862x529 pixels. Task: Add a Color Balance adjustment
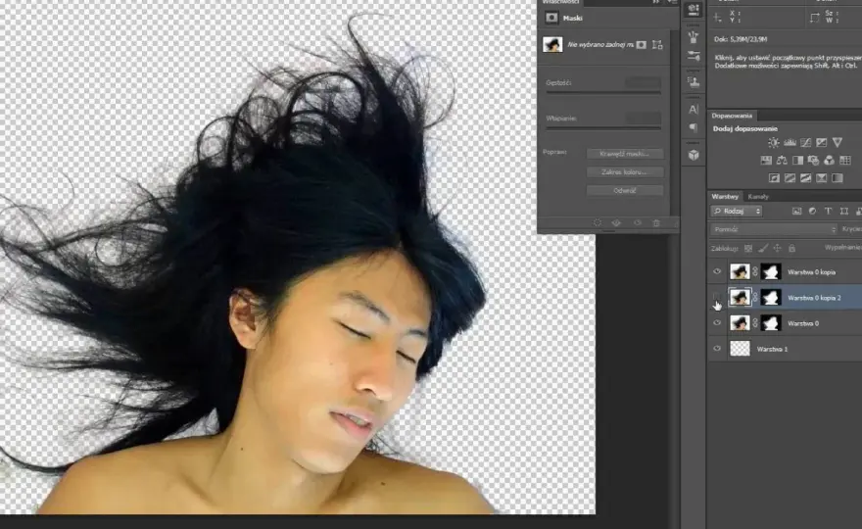pyautogui.click(x=782, y=161)
